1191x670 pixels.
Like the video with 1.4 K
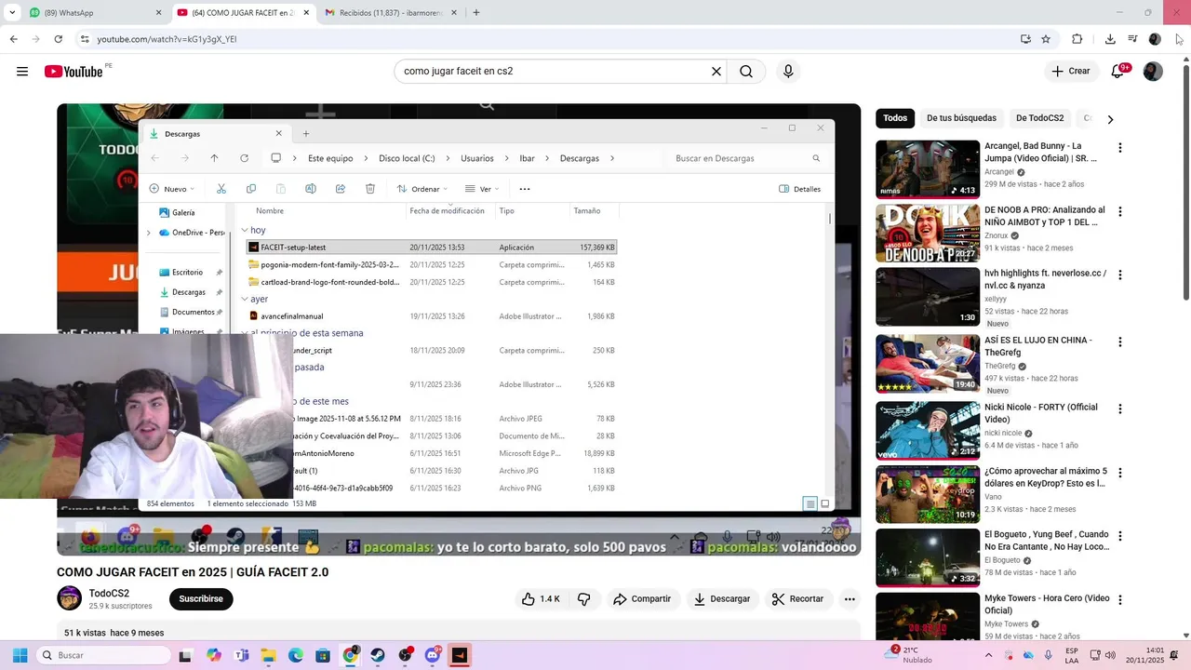pos(541,599)
